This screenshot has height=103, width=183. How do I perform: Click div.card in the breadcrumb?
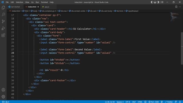[x=93, y=11]
